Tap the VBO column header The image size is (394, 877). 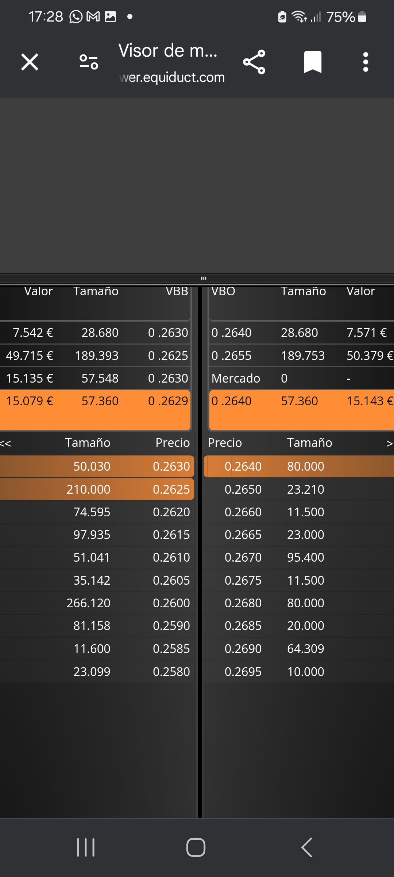pyautogui.click(x=223, y=291)
